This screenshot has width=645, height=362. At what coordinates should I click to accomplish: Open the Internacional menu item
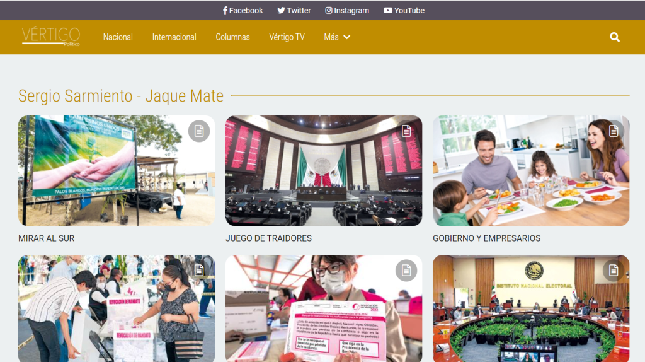(x=174, y=37)
